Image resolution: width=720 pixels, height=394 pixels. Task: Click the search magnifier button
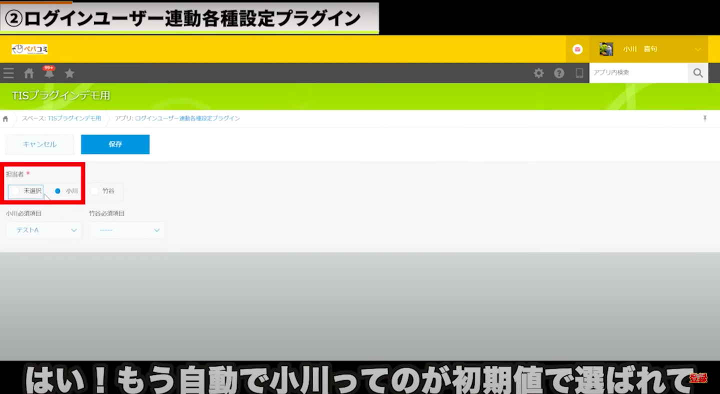click(x=698, y=73)
